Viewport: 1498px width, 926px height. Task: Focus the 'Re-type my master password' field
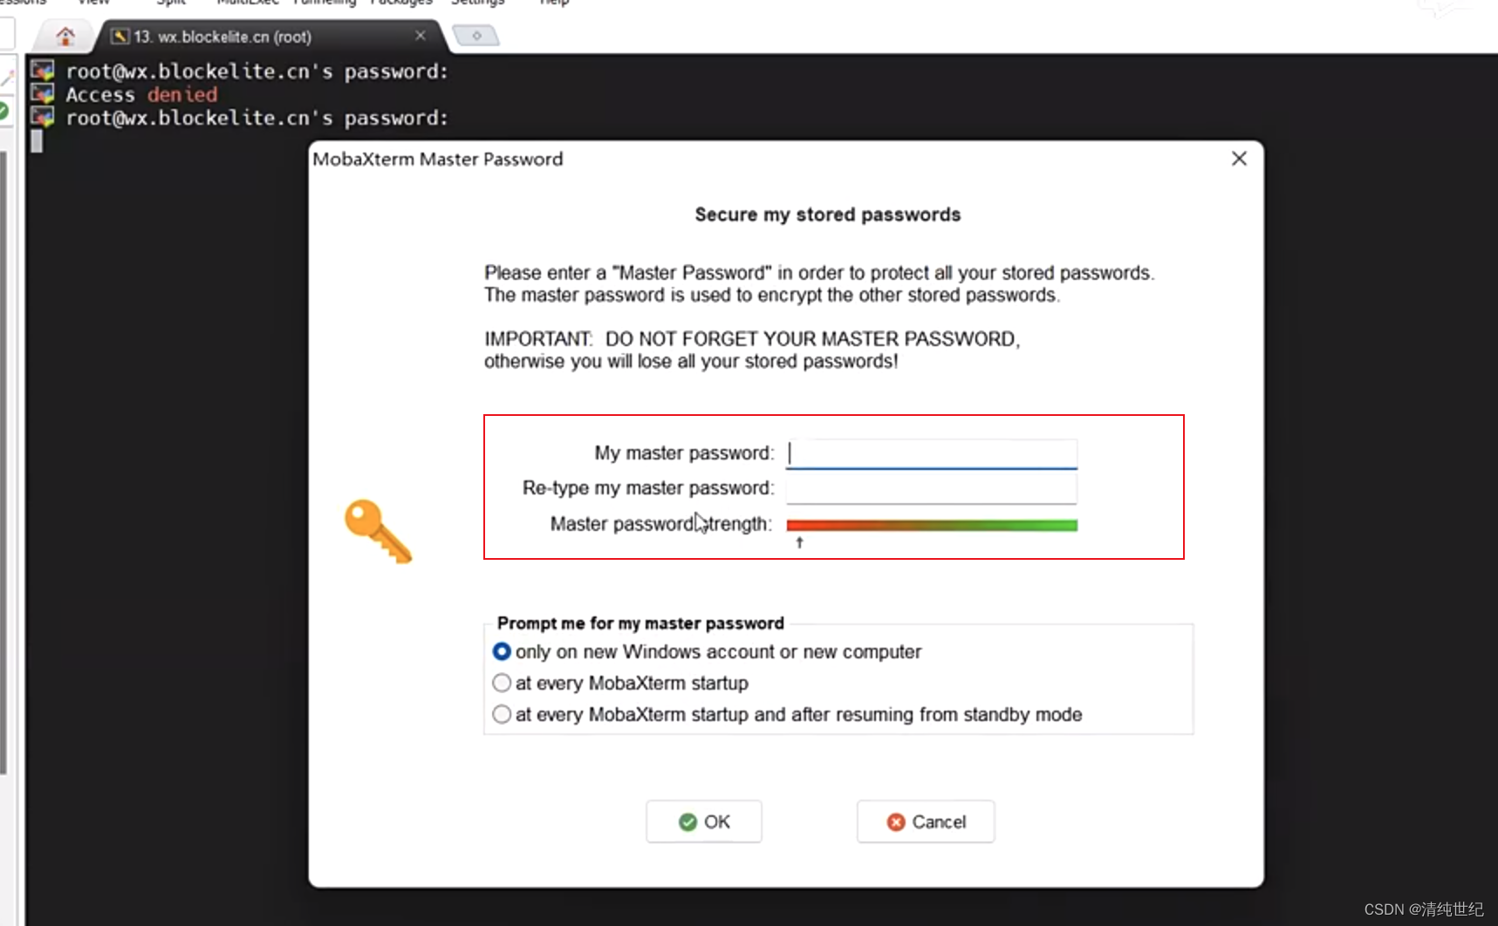[931, 487]
